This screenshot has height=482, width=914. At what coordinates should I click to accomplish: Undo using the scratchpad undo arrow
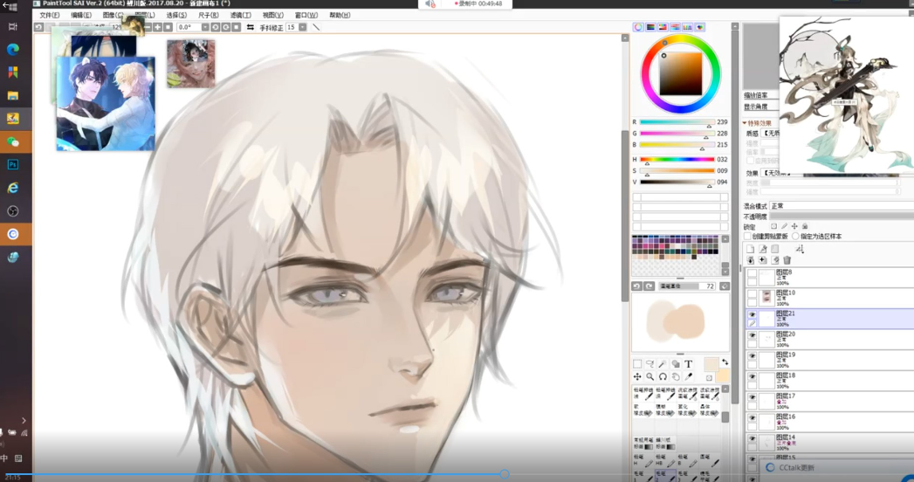(x=636, y=286)
